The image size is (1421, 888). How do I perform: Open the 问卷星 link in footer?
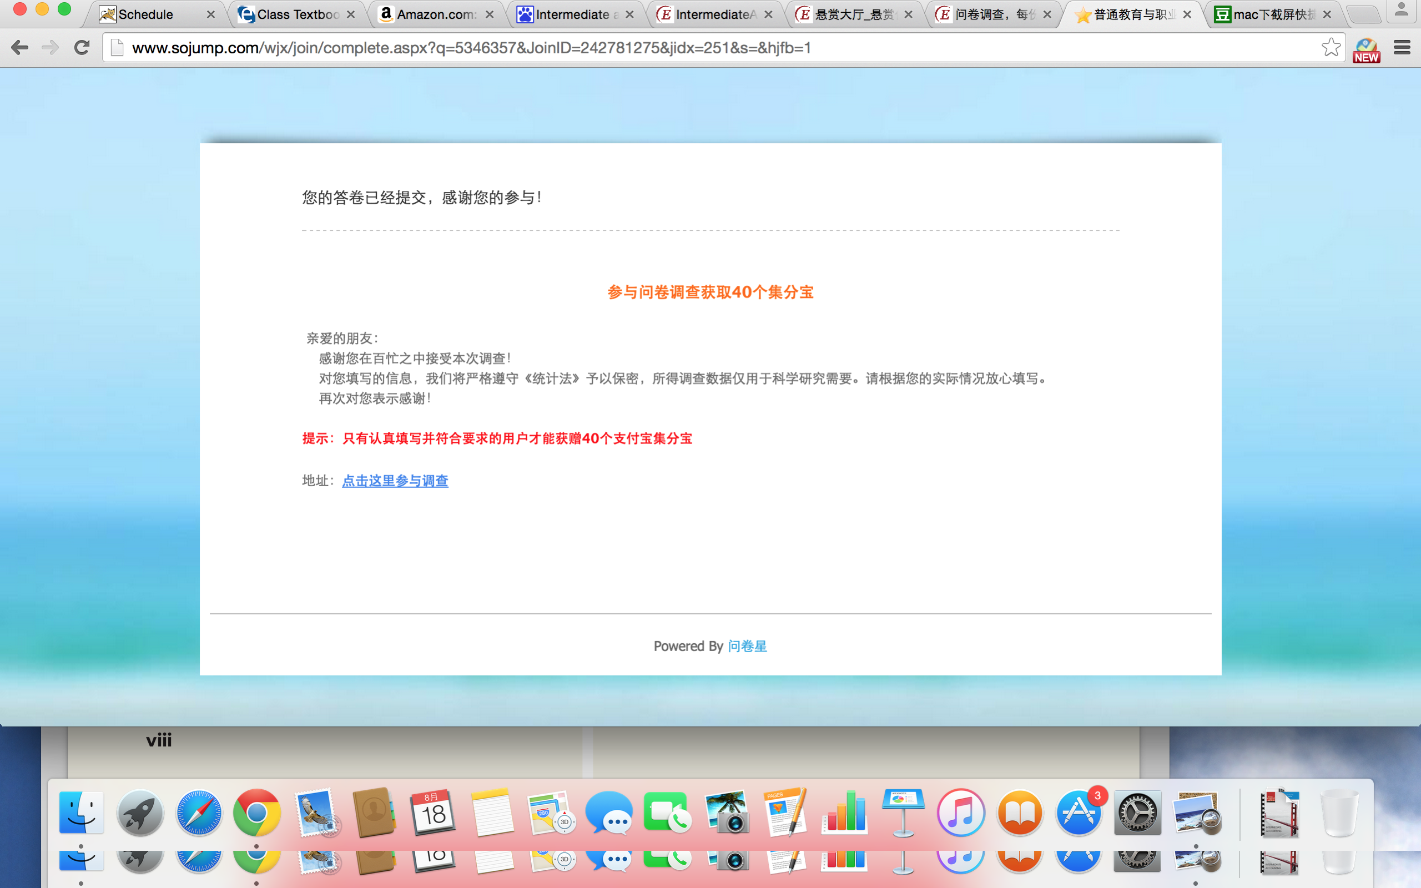(x=747, y=646)
